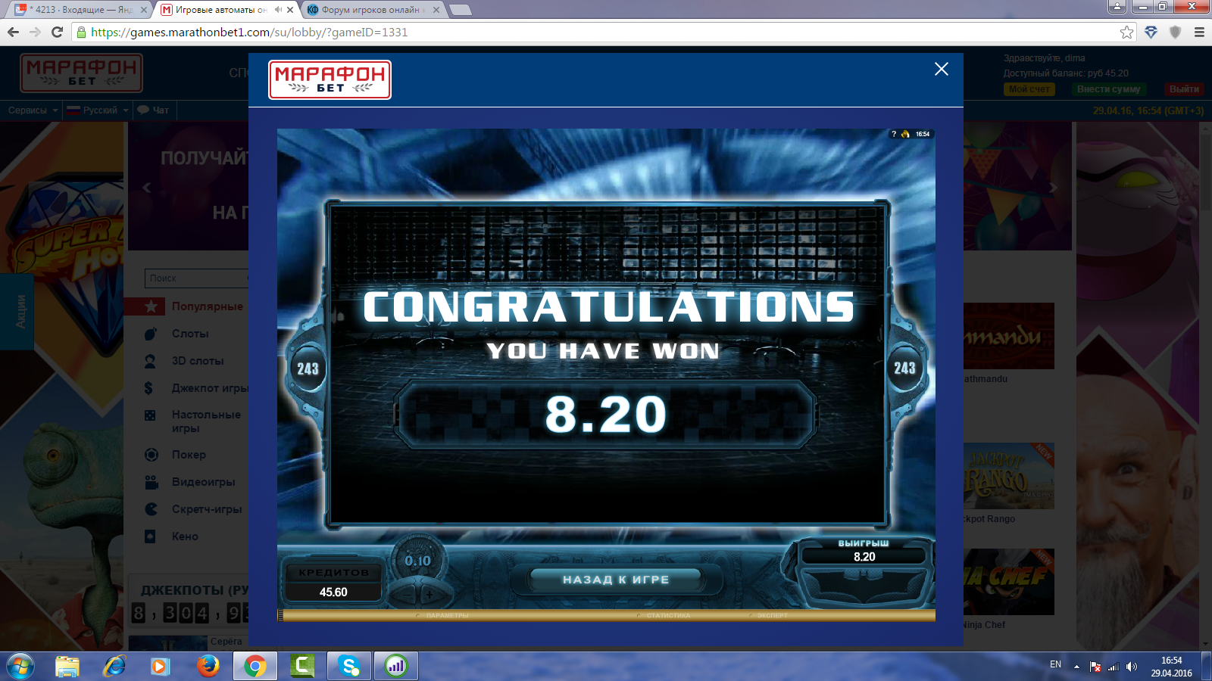Select 3D слоты category
The image size is (1212, 681).
[x=198, y=361]
